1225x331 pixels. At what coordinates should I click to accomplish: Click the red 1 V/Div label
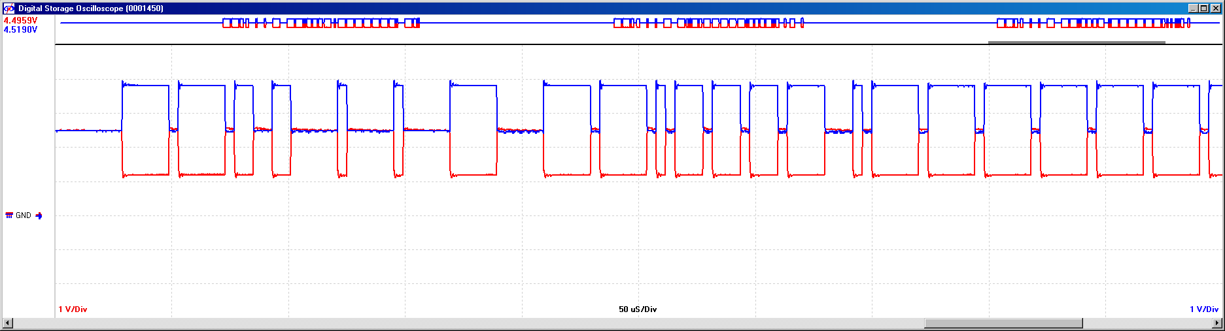point(73,309)
